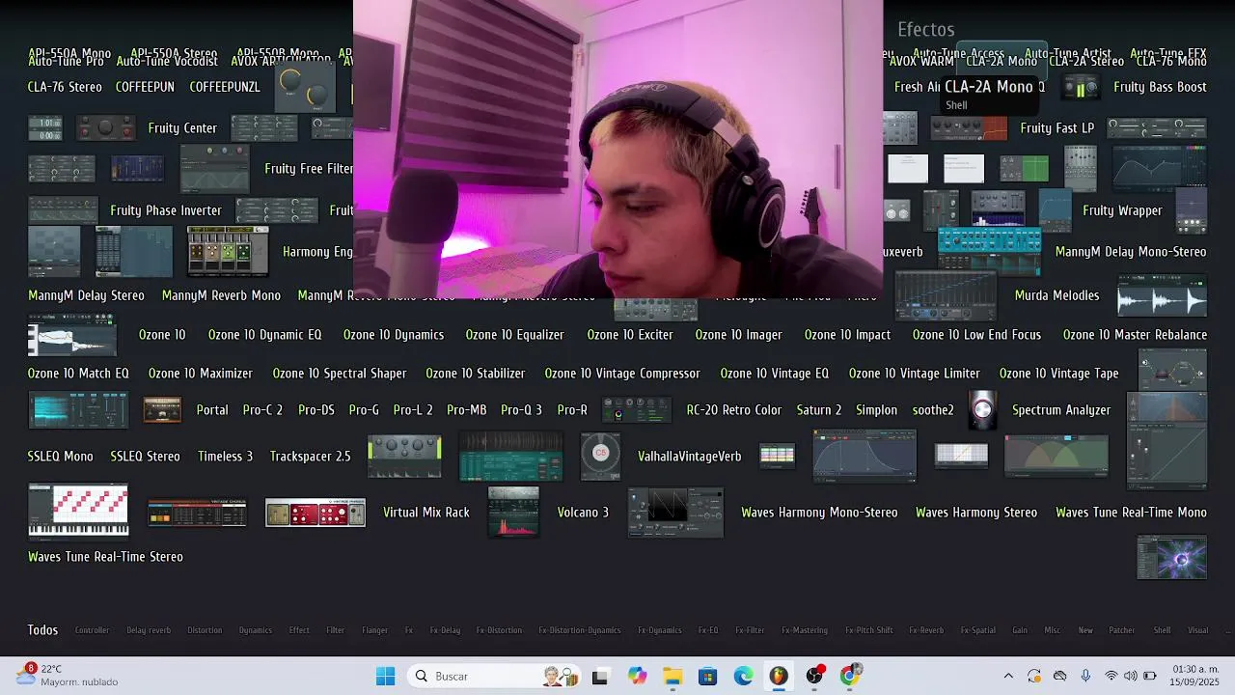The image size is (1235, 695).
Task: Open the weather widget showing 22°C
Action: tap(68, 675)
